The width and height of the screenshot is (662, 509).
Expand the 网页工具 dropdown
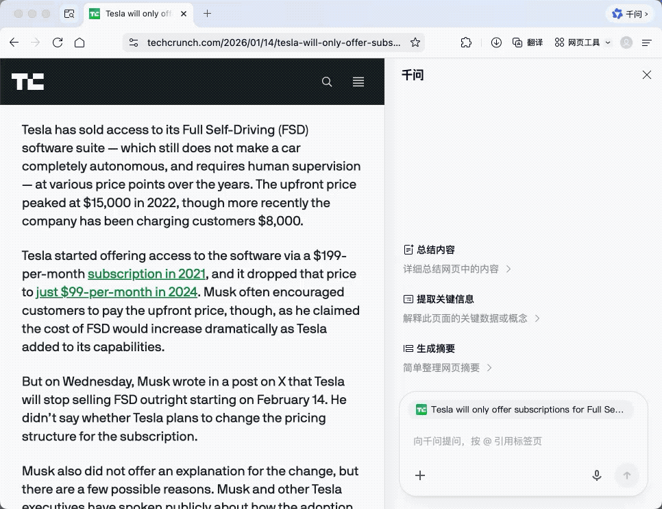(583, 43)
